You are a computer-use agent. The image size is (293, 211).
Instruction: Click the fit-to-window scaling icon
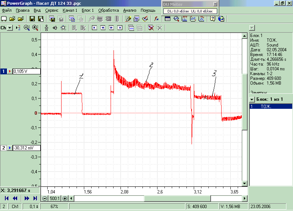click(x=63, y=28)
